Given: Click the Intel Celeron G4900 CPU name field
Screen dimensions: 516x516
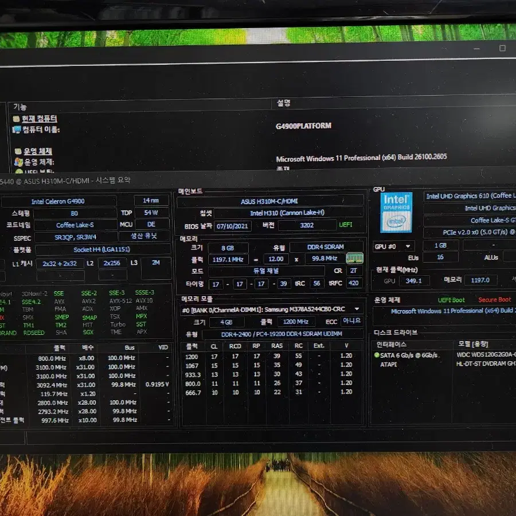Looking at the screenshot, I should pos(58,201).
